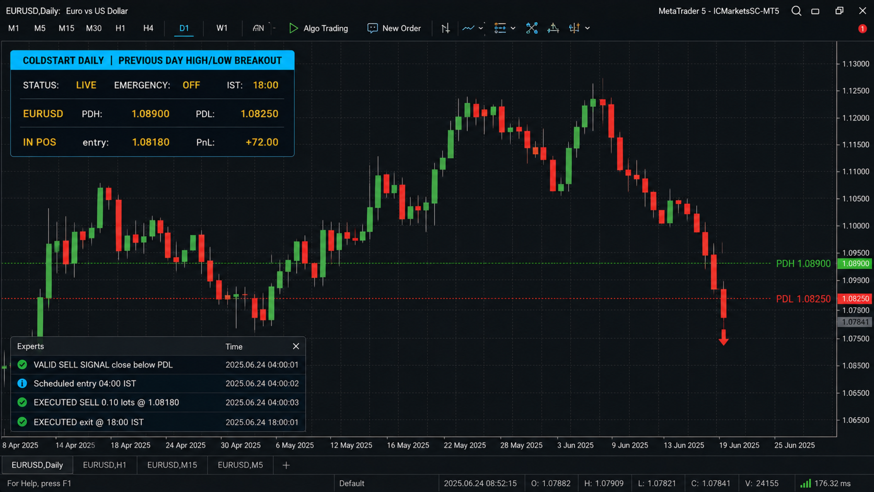Close the Experts log panel

click(x=296, y=346)
